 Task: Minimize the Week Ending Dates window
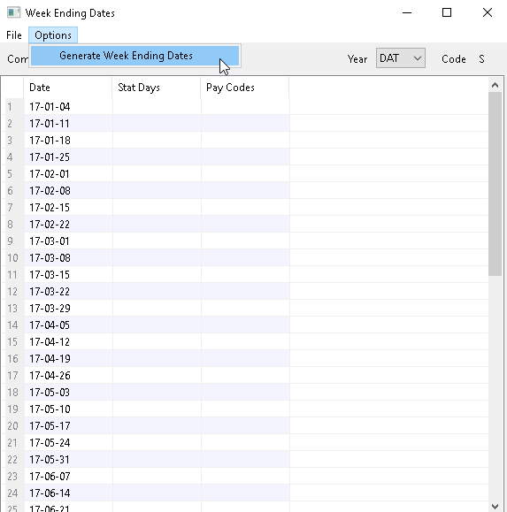click(x=407, y=12)
